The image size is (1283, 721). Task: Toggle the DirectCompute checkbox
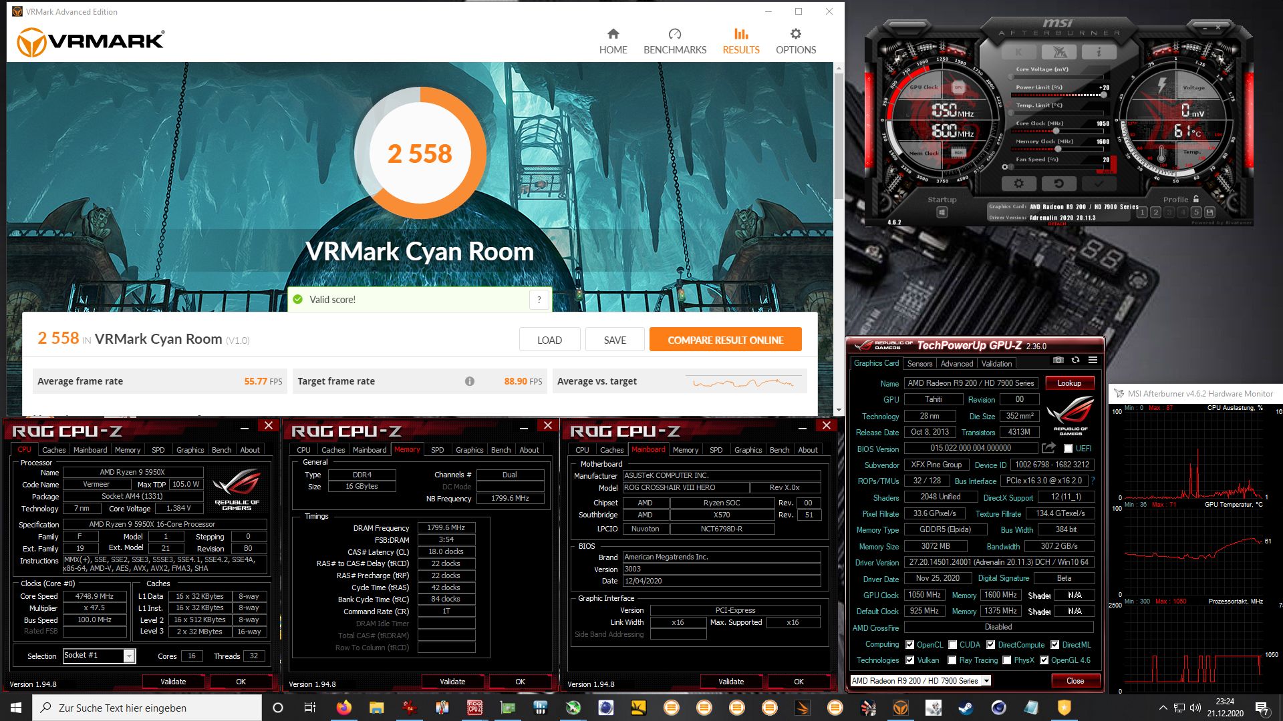point(990,645)
